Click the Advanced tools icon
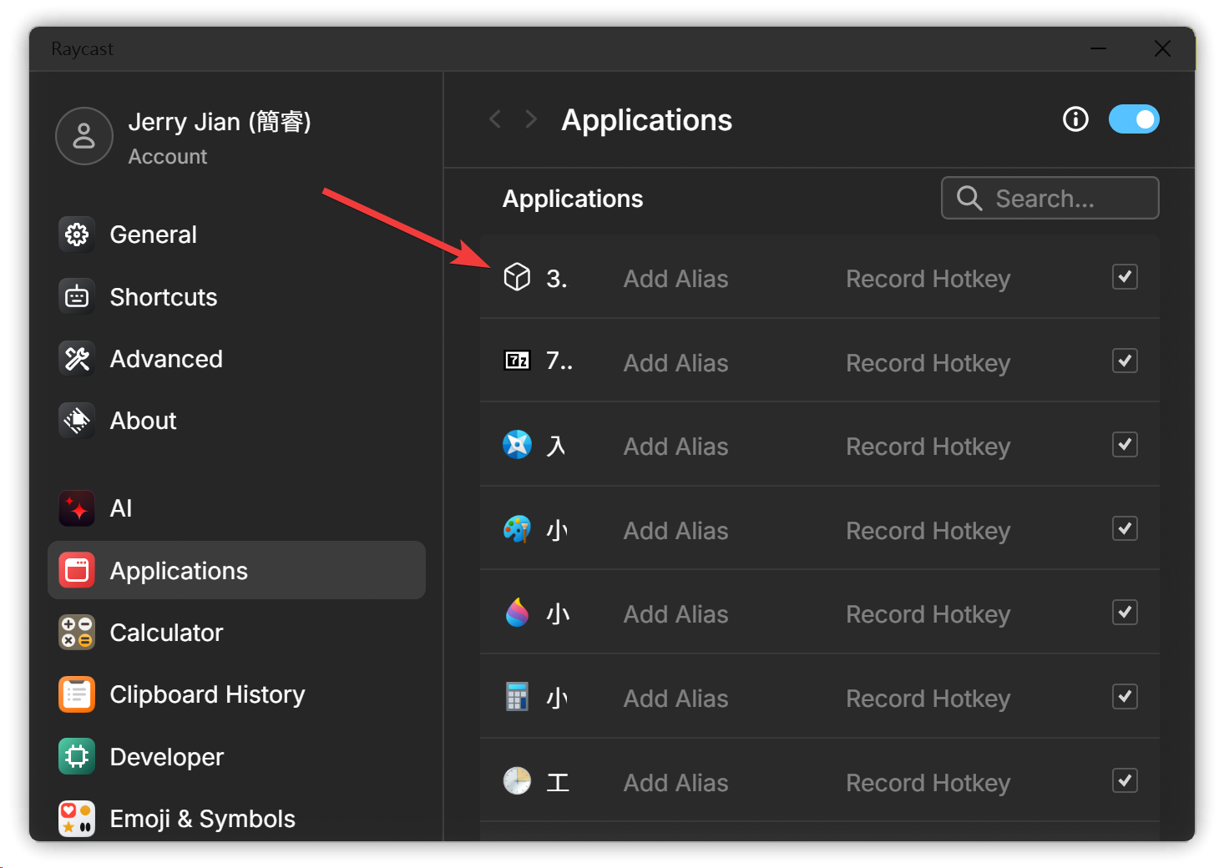 pyautogui.click(x=77, y=359)
